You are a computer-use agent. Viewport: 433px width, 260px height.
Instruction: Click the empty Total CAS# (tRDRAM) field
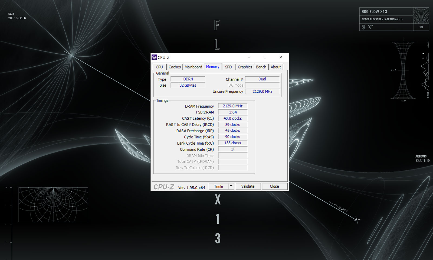tap(233, 161)
